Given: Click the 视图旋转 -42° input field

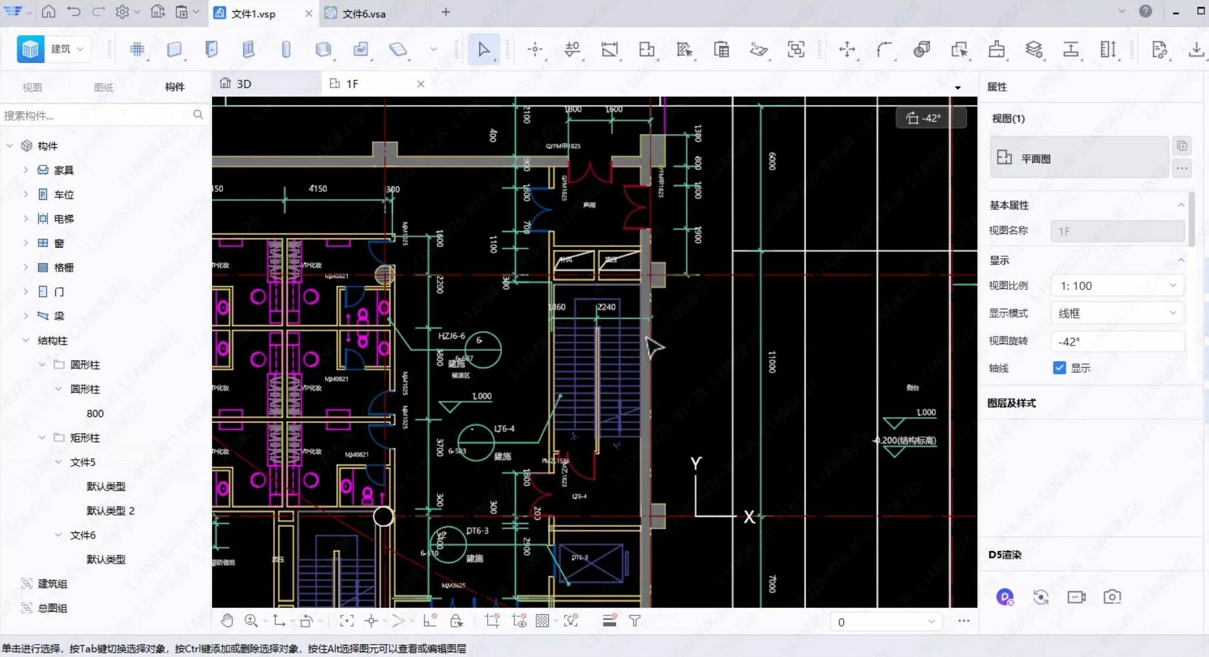Looking at the screenshot, I should 1117,341.
